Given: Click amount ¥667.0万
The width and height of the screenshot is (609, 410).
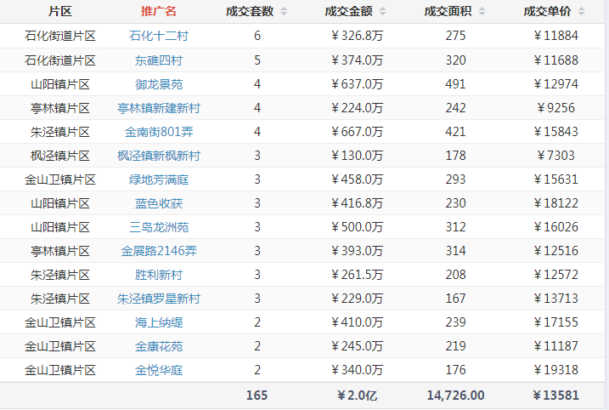Looking at the screenshot, I should coord(357,132).
